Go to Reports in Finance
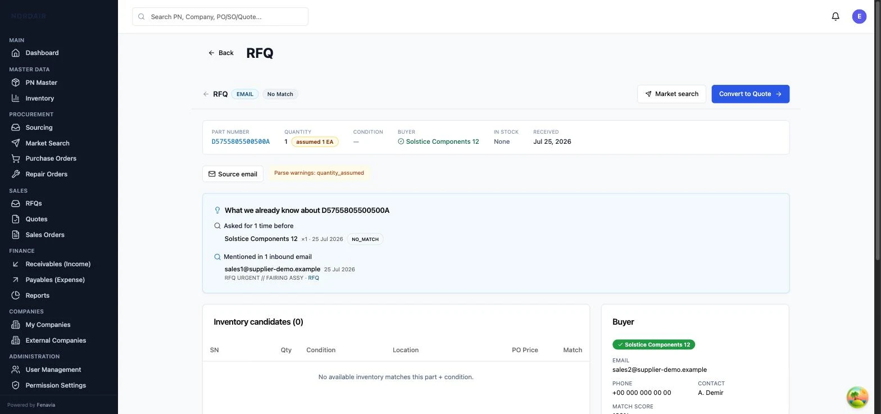Screen dimensions: 881x414 pos(59,295)
